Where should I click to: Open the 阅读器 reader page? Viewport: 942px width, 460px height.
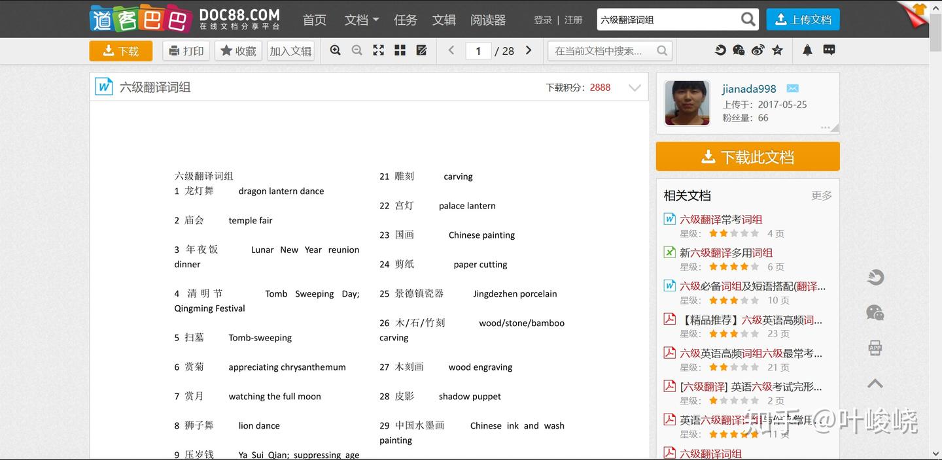(x=488, y=20)
